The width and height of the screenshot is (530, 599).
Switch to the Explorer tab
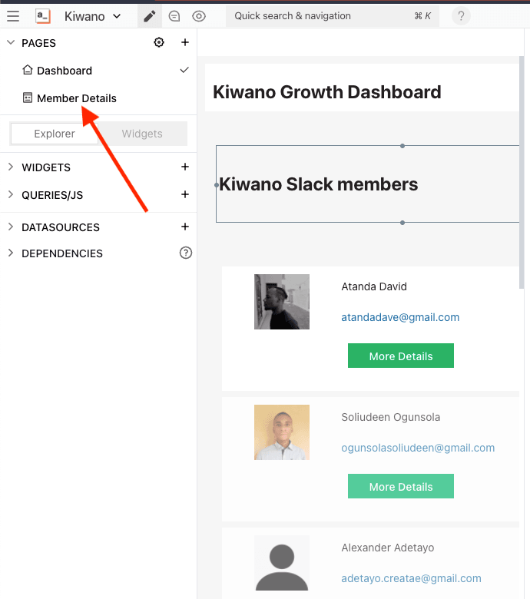click(55, 134)
